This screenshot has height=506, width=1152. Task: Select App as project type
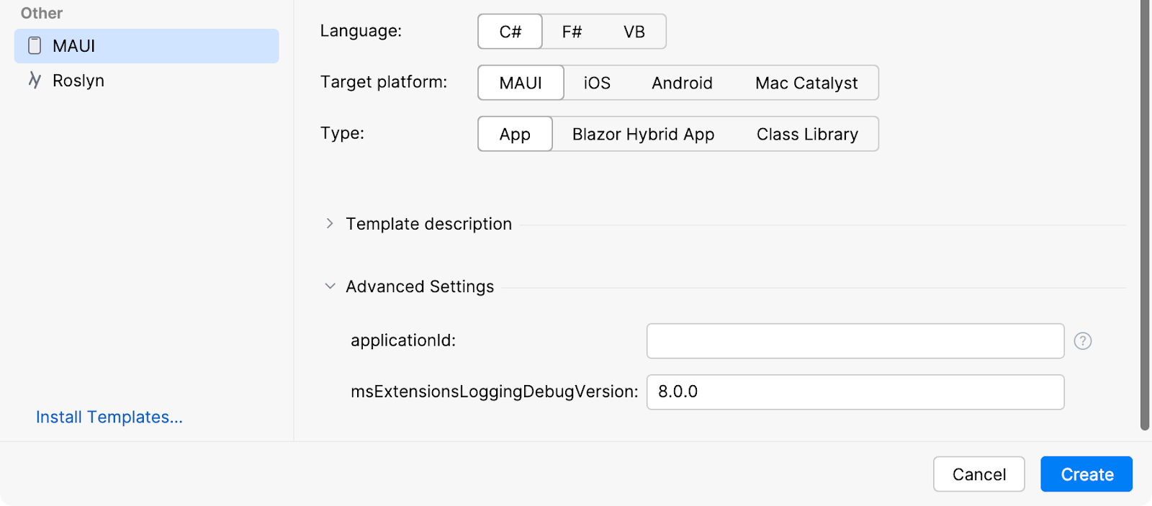[514, 134]
